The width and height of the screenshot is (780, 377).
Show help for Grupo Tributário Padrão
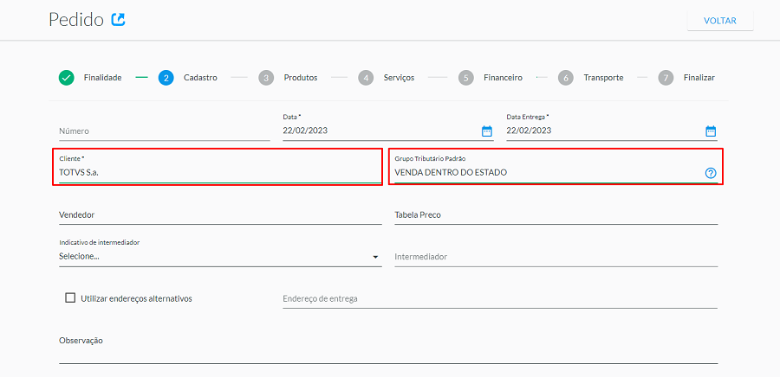[711, 173]
